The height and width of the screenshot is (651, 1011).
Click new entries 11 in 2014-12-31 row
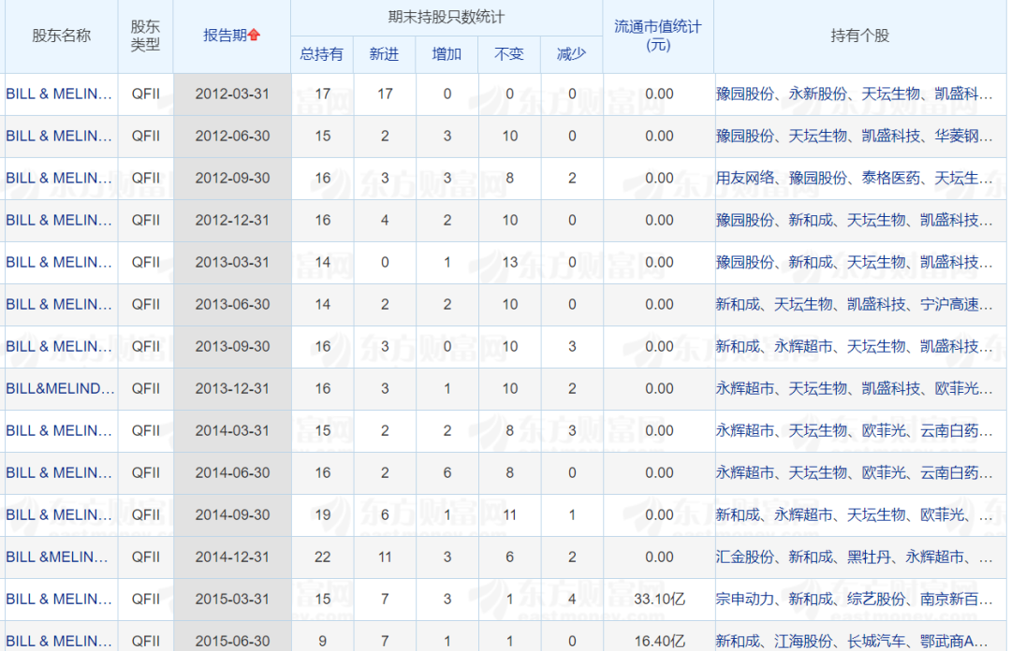click(385, 557)
